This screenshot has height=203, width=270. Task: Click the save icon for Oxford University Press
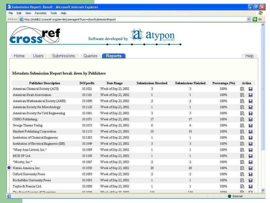pyautogui.click(x=250, y=174)
